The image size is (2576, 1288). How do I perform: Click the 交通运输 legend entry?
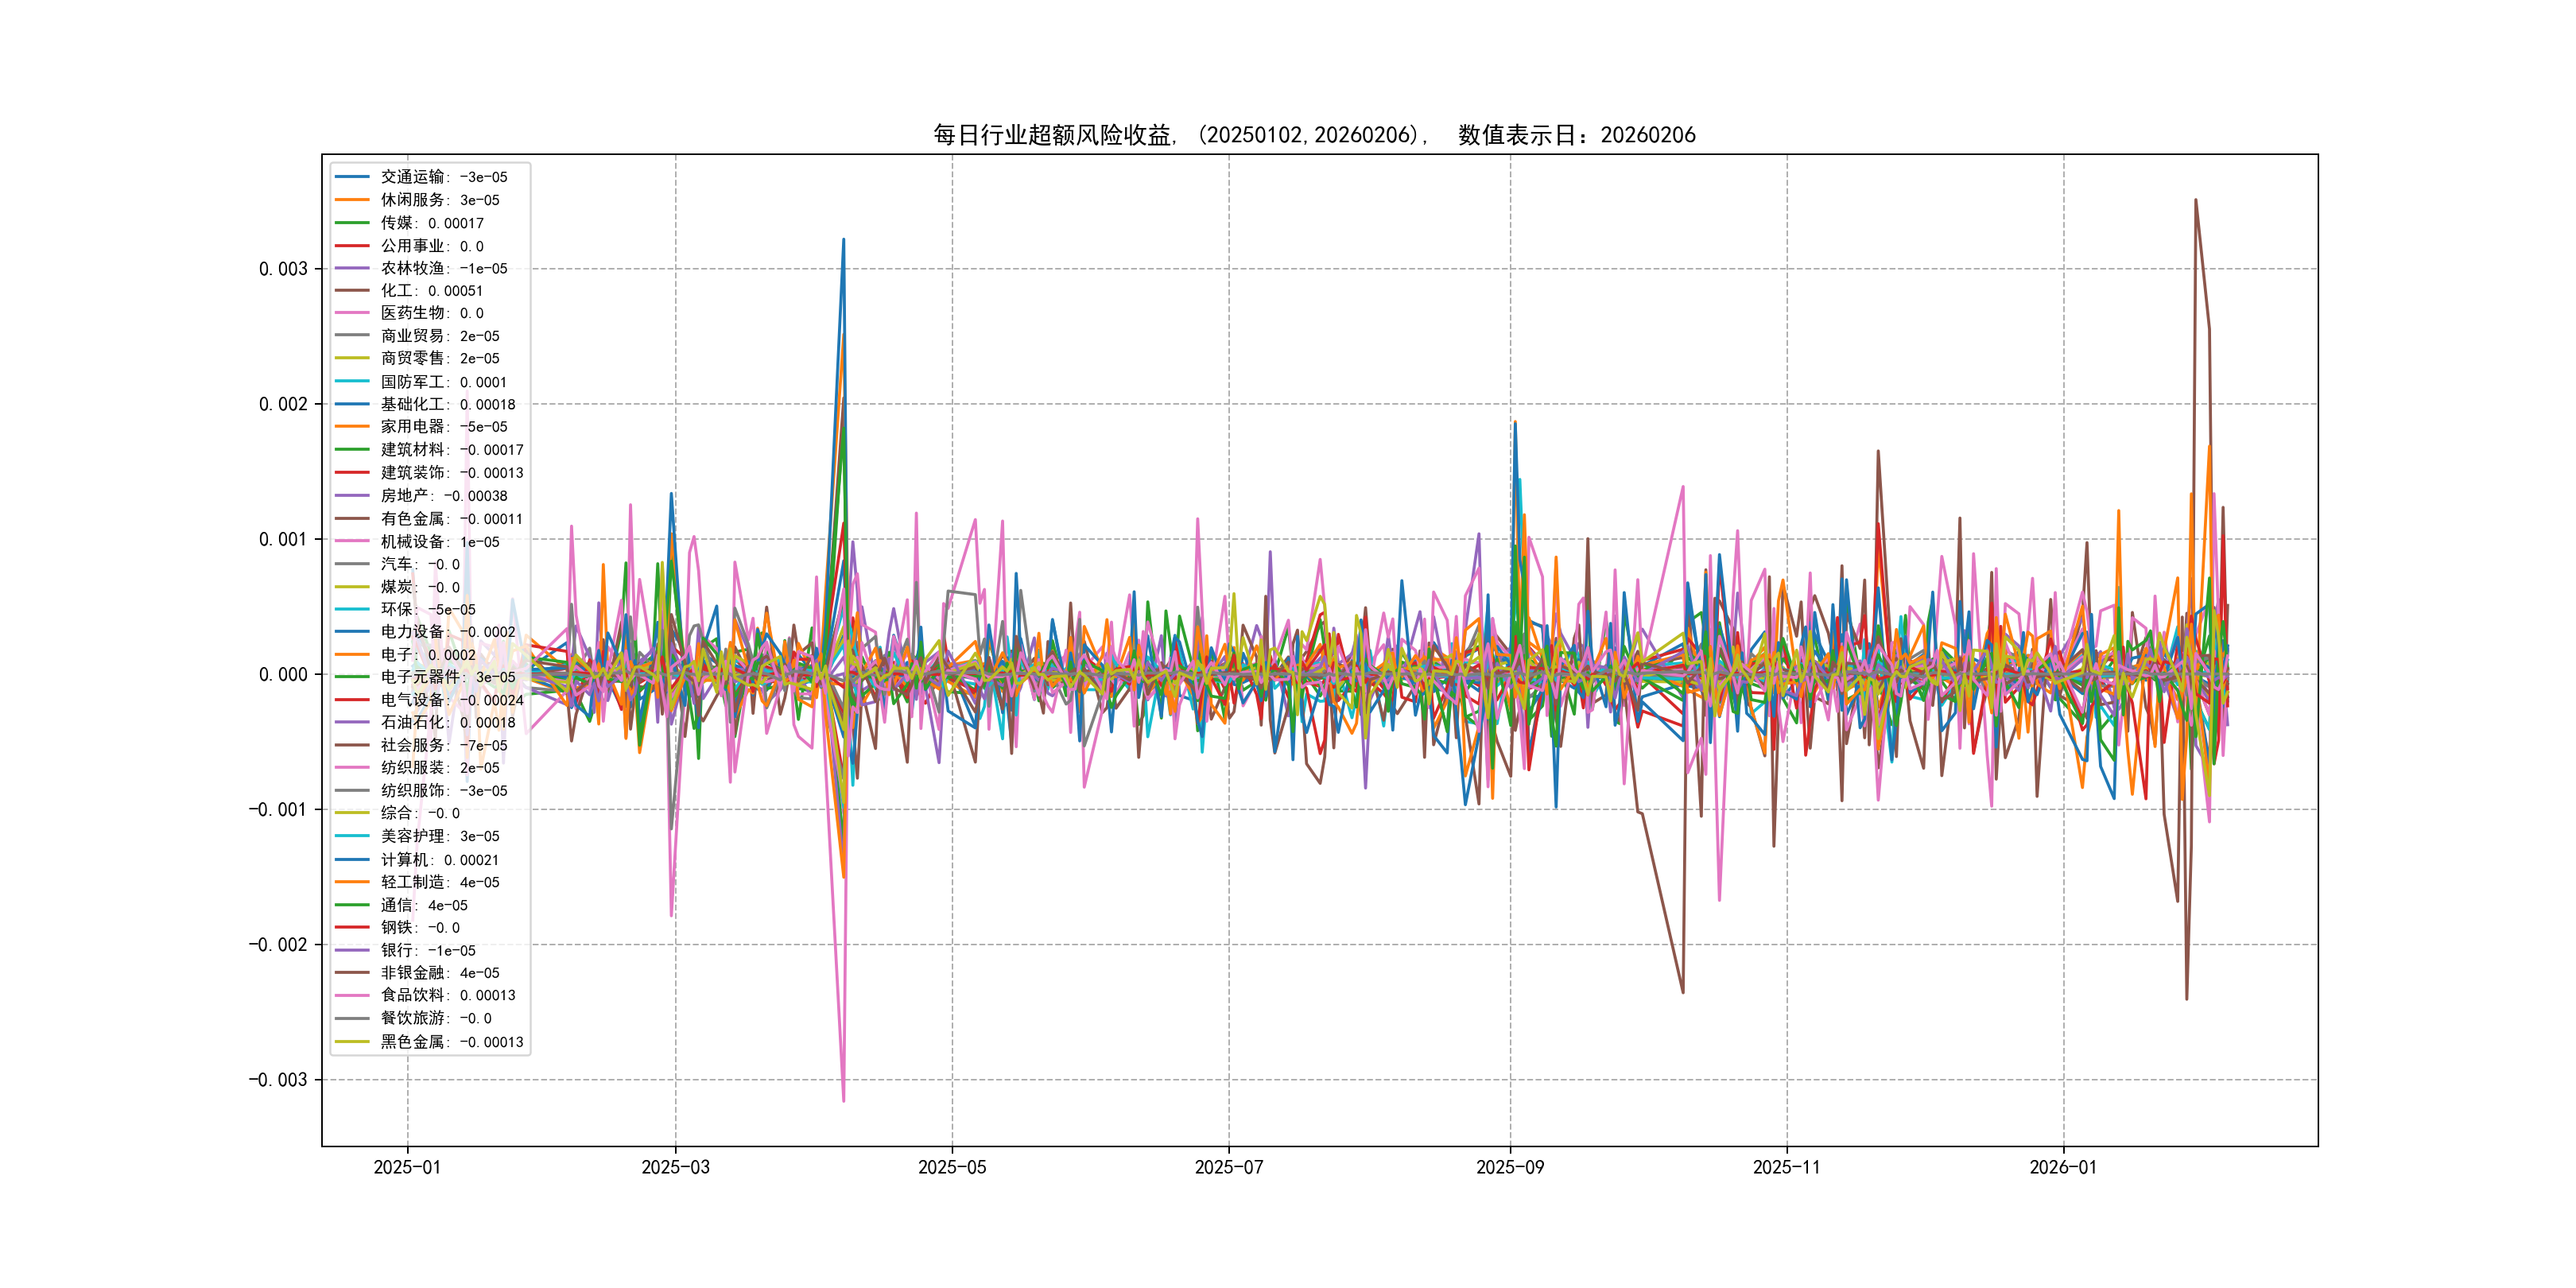click(x=443, y=177)
